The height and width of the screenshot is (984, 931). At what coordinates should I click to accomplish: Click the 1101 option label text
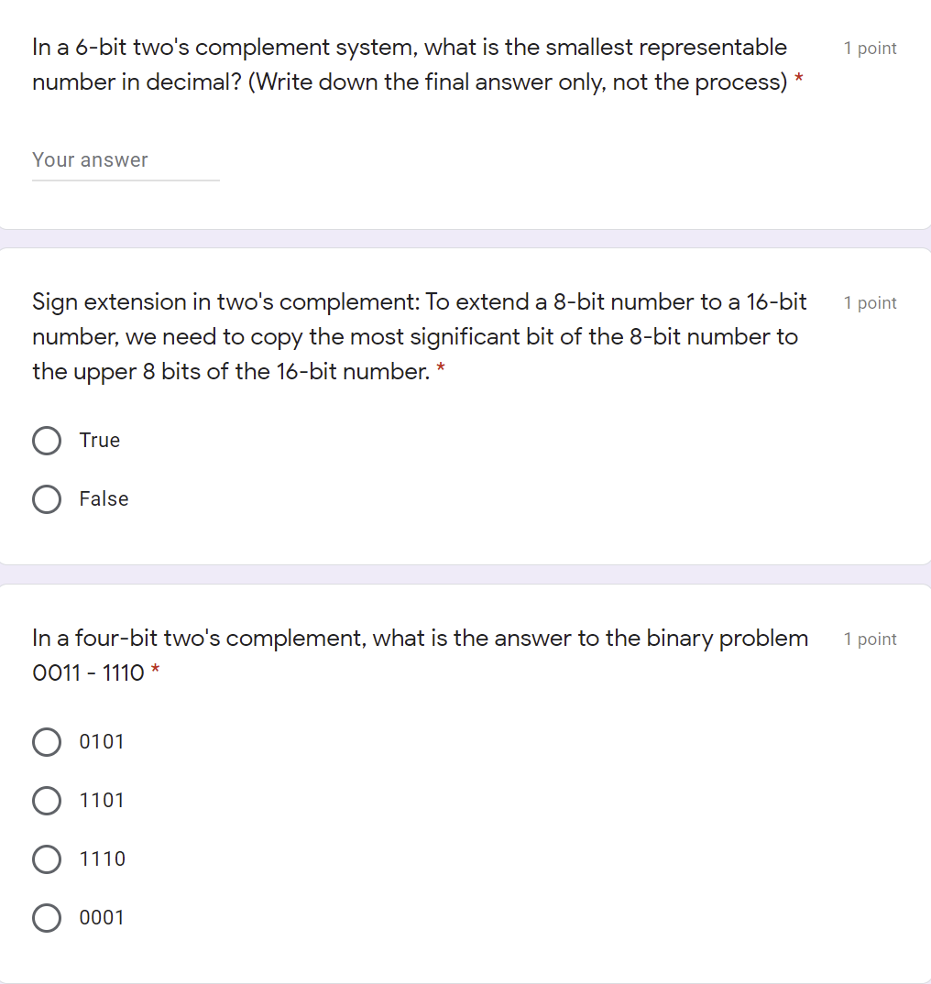click(103, 801)
